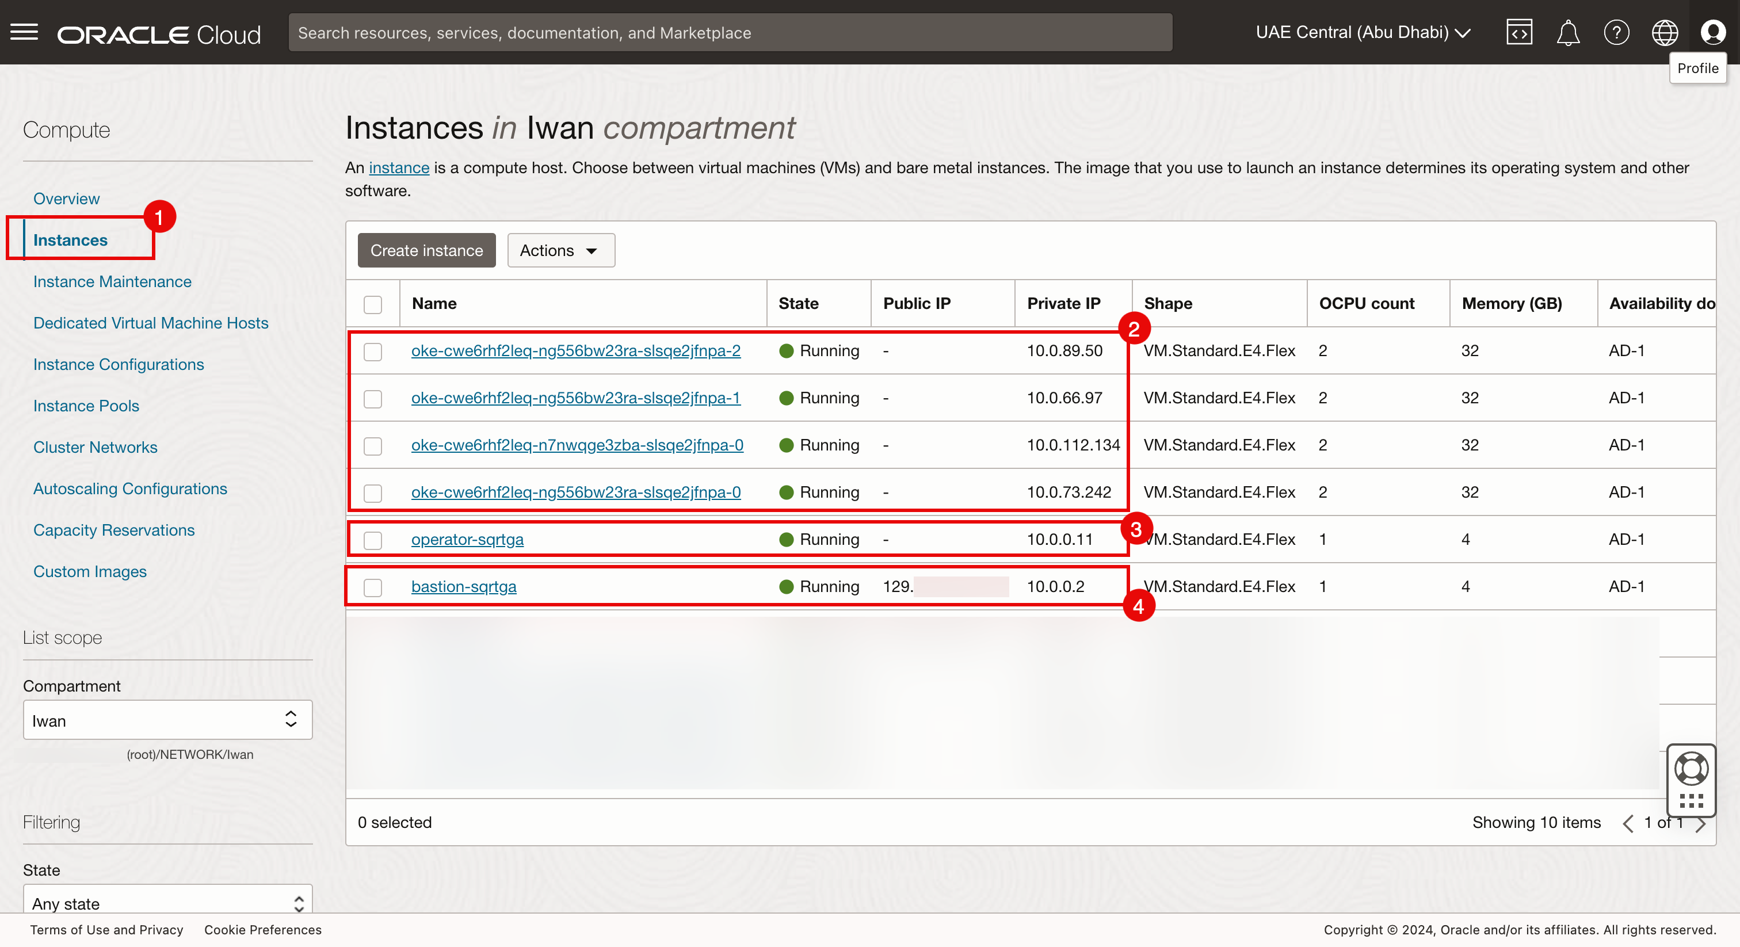Open the hamburger navigation menu
The image size is (1740, 947).
tap(24, 32)
